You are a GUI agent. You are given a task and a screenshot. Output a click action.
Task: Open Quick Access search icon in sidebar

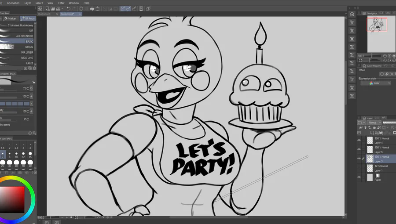[352, 14]
